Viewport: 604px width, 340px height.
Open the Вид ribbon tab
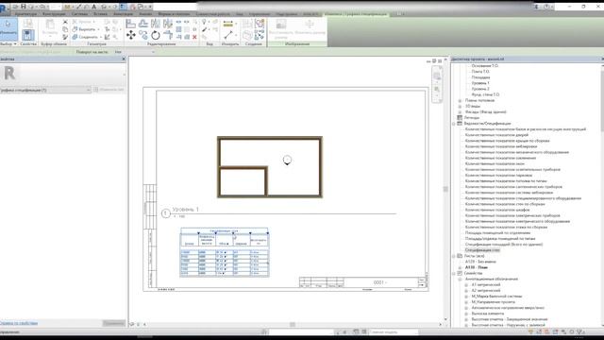tap(240, 14)
